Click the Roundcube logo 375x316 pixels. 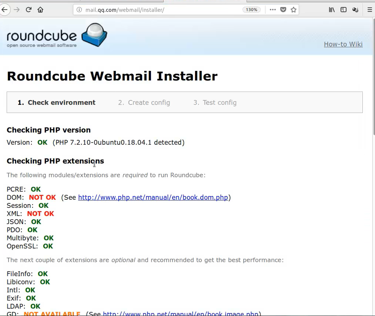point(57,35)
